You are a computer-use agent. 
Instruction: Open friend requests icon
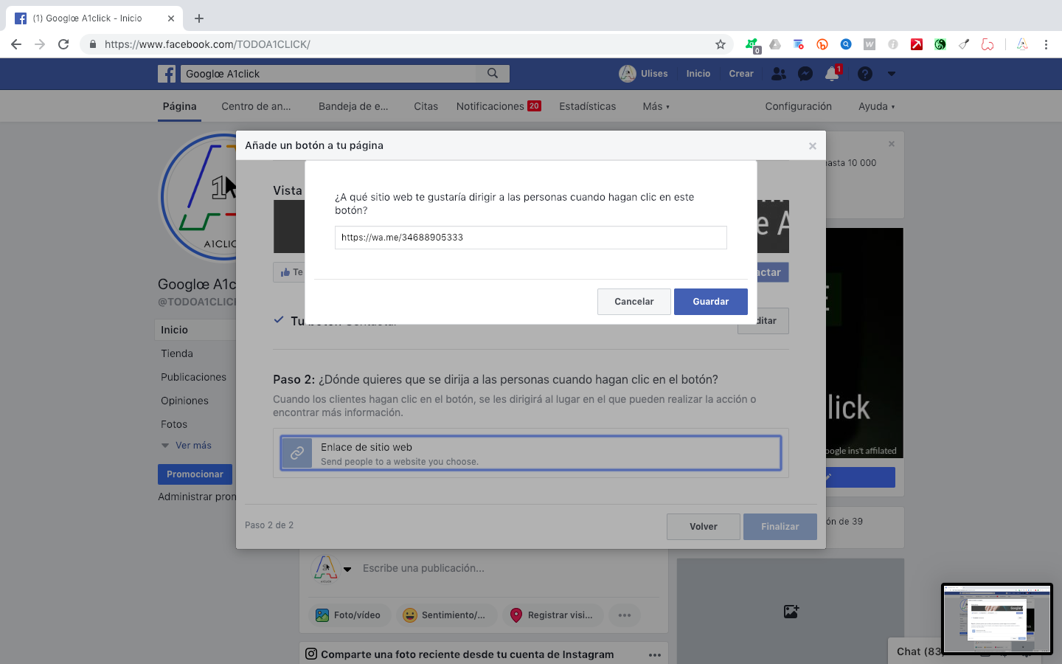pyautogui.click(x=778, y=74)
